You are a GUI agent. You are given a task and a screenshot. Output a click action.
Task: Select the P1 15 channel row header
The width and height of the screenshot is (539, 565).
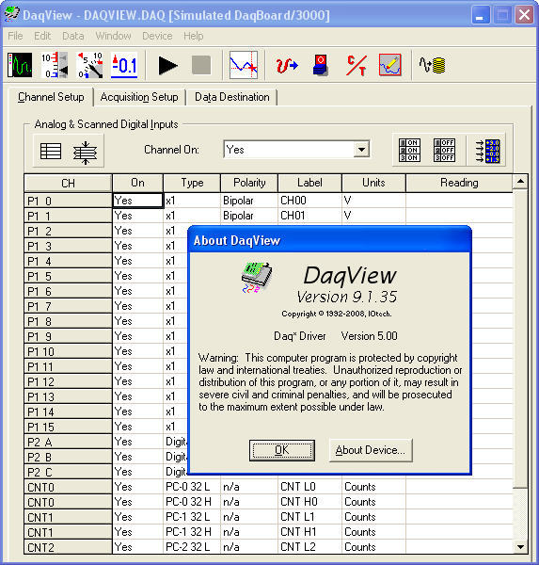pos(68,427)
